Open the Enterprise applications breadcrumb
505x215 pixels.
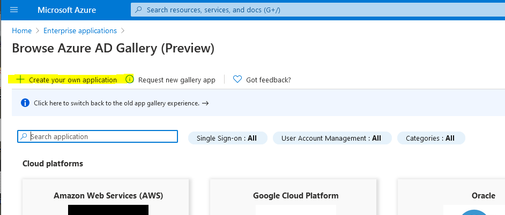click(80, 31)
